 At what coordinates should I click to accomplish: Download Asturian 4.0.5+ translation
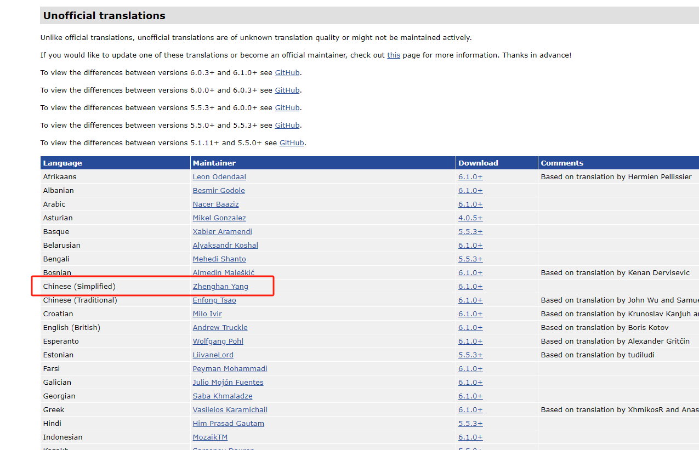coord(470,218)
